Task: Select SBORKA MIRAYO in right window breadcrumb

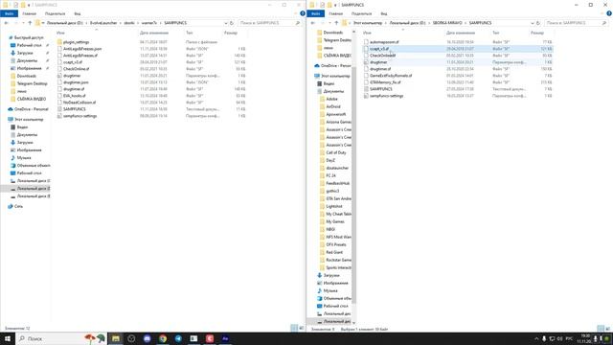Action: click(447, 23)
